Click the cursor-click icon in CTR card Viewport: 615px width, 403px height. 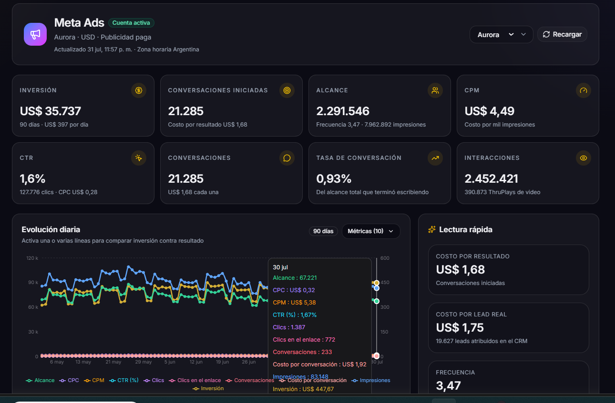pyautogui.click(x=139, y=158)
